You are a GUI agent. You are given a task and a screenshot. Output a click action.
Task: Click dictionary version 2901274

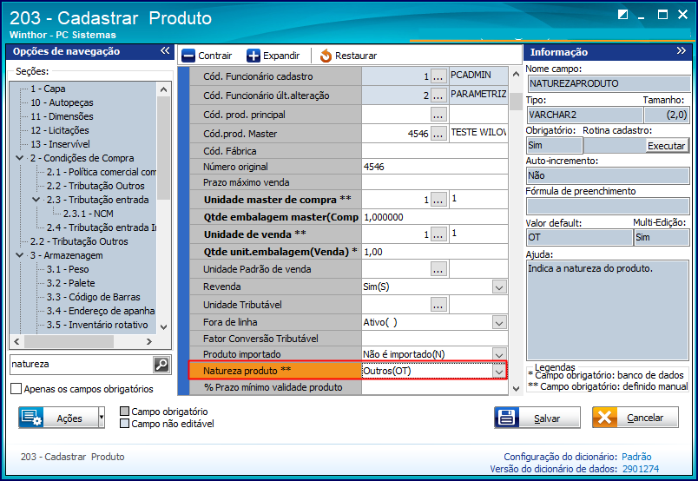coord(641,469)
